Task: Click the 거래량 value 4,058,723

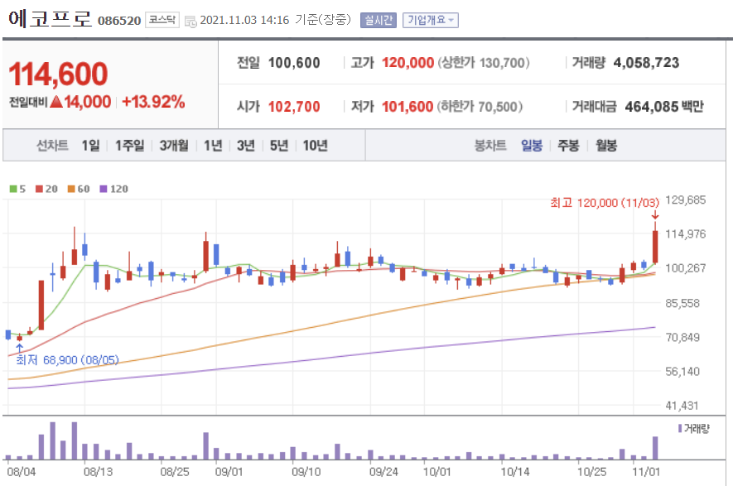Action: (646, 63)
